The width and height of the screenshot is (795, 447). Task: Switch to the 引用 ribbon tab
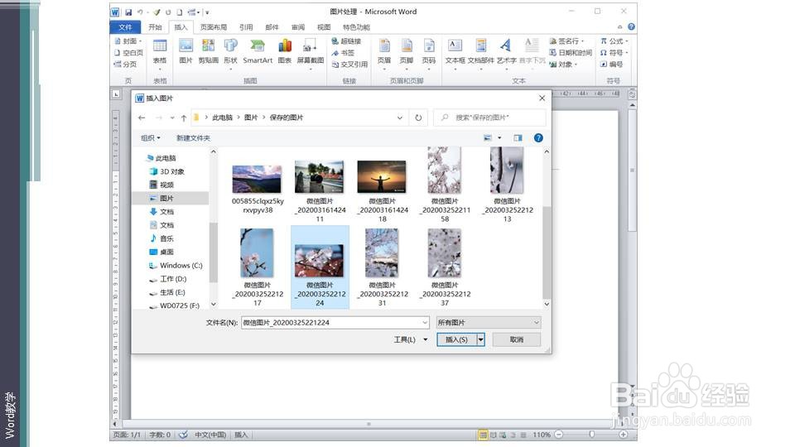[x=246, y=26]
